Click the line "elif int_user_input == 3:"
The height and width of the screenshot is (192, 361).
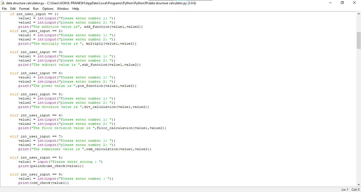[36, 52]
